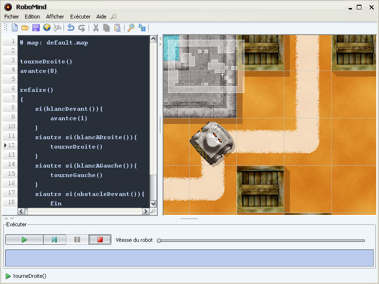379x284 pixels.
Task: Click the New file toolbar icon
Action: pos(15,28)
